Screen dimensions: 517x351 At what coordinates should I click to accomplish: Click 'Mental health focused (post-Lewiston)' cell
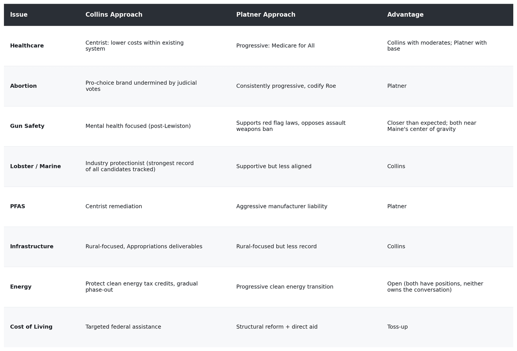click(x=138, y=126)
